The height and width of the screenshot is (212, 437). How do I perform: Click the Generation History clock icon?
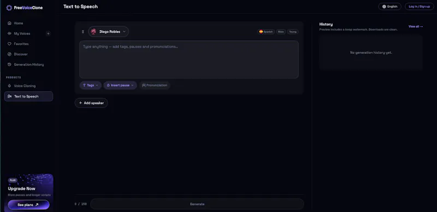click(9, 64)
